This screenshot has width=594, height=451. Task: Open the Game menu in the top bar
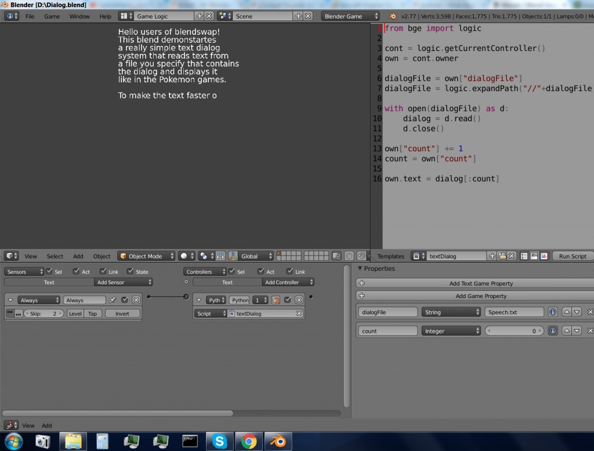tap(52, 16)
